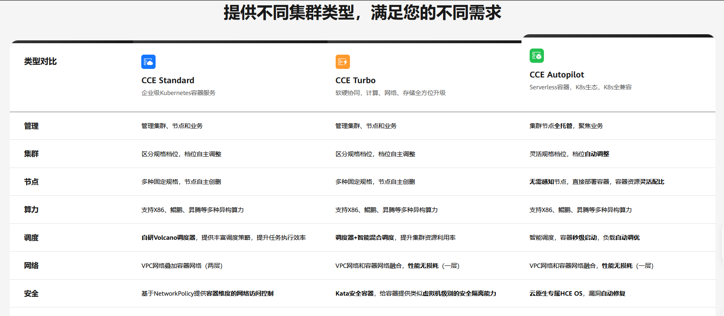Open the CCE Standard product title
Viewport: 724px width, 316px height.
[168, 80]
